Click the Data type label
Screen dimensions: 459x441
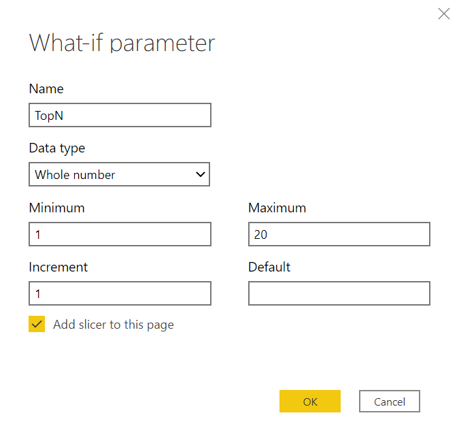coord(57,148)
